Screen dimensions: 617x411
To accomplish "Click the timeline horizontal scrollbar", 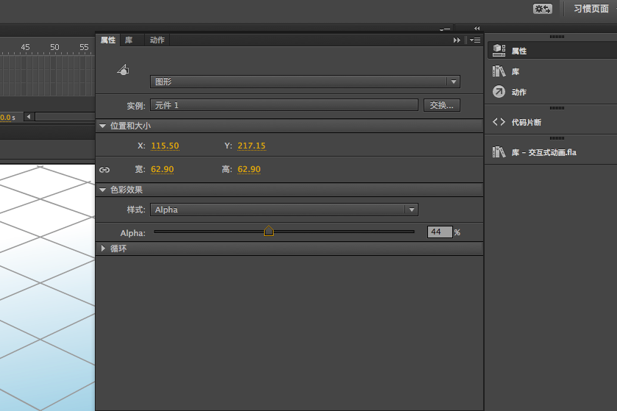I will pyautogui.click(x=65, y=116).
